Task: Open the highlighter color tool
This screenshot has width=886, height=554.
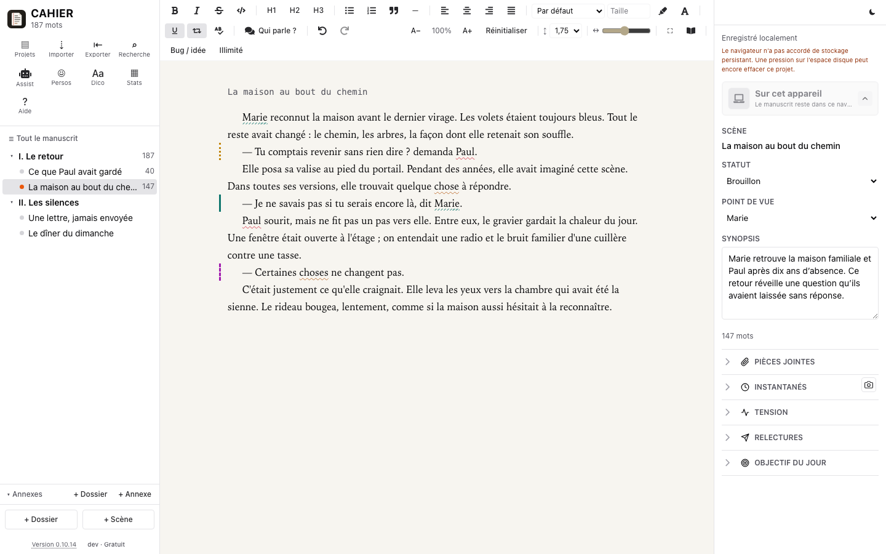Action: [x=663, y=10]
